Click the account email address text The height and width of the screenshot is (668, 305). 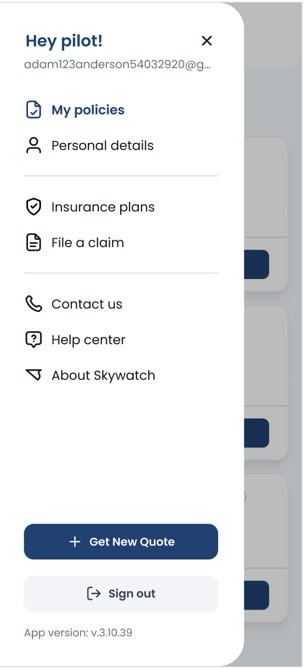[x=117, y=65]
